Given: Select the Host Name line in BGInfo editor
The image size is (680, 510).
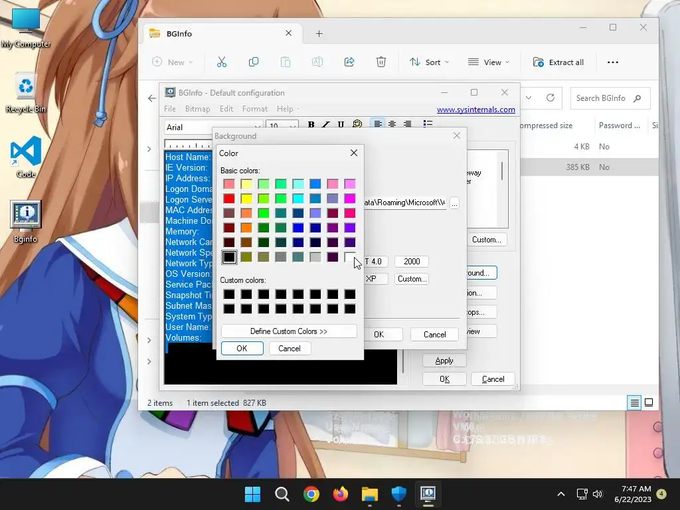Looking at the screenshot, I should pos(188,157).
